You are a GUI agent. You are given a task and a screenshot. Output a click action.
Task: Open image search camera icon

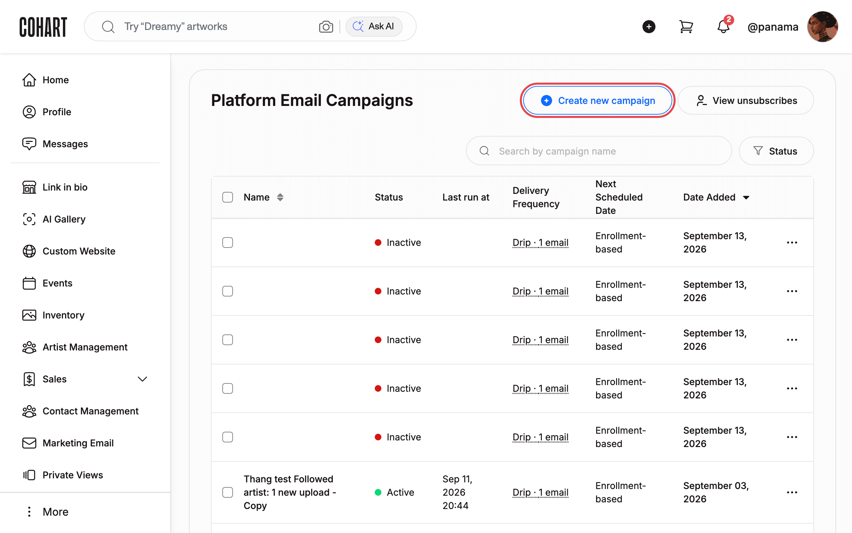tap(326, 27)
